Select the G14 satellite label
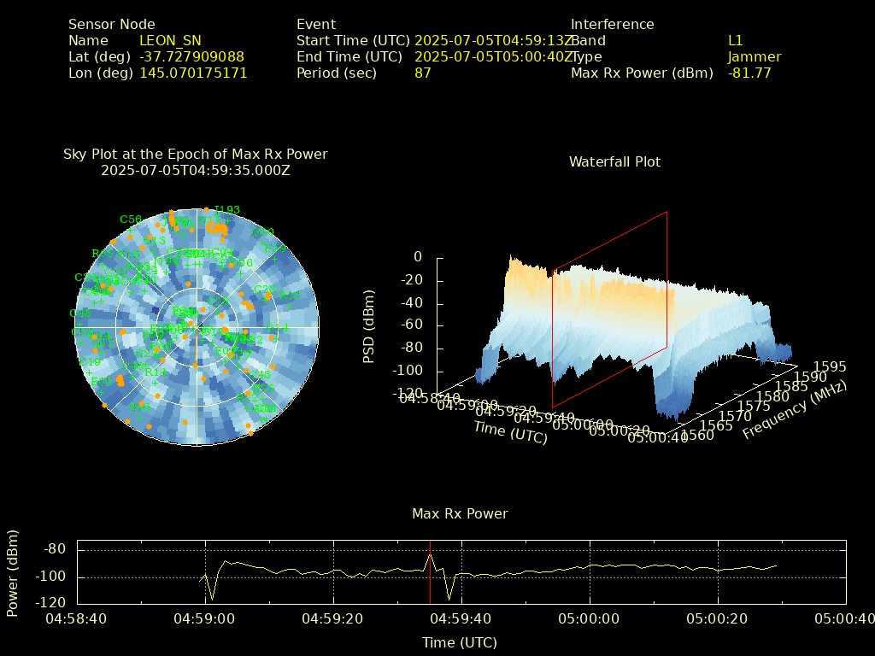Viewport: 875px width, 656px height. tap(279, 328)
